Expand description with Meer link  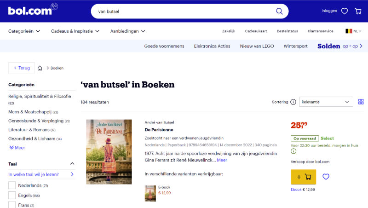222,160
